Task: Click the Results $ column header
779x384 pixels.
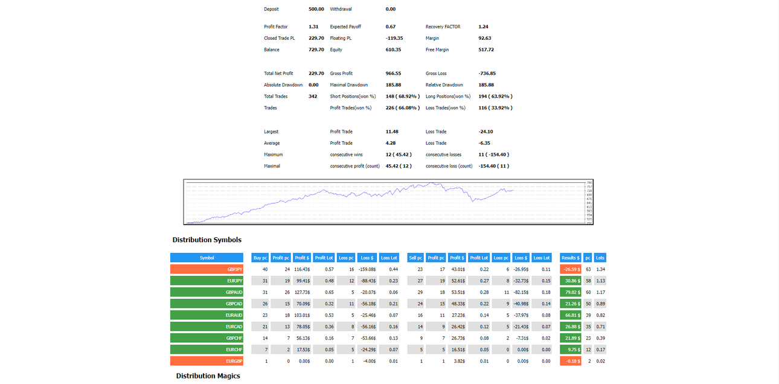Action: 571,258
